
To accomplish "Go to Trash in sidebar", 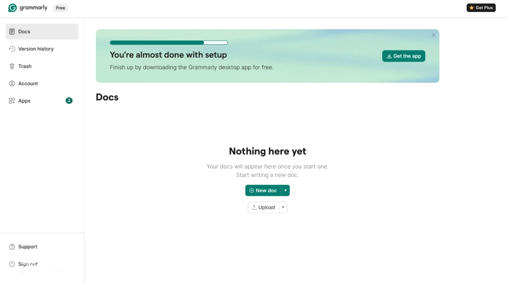I will tap(42, 66).
